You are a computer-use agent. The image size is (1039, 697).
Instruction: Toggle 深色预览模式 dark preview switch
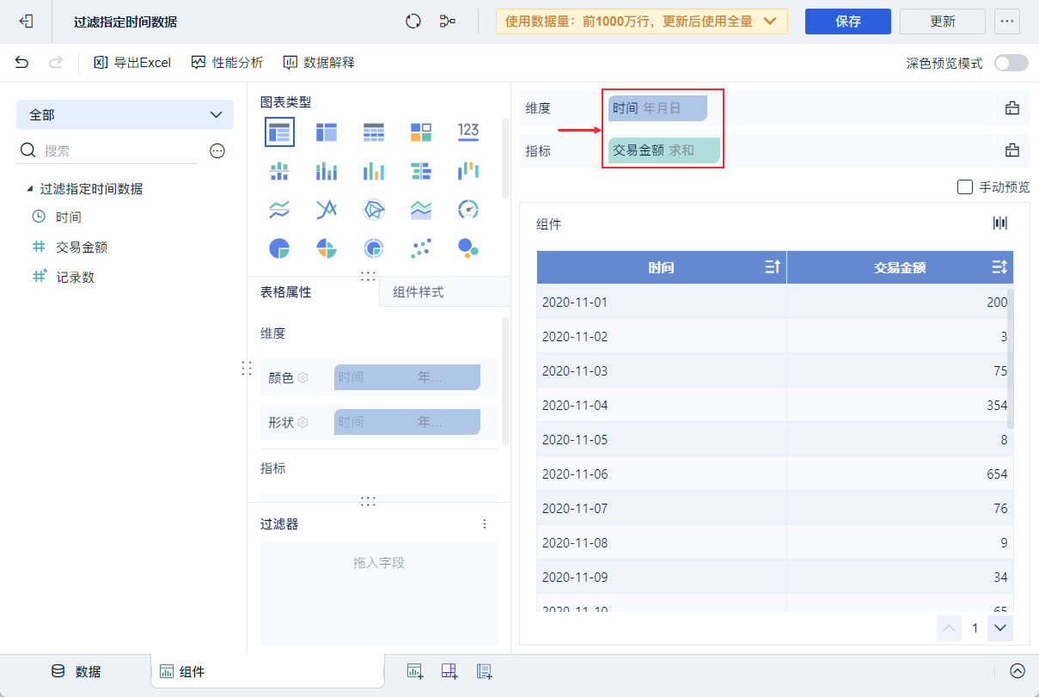click(x=1011, y=63)
